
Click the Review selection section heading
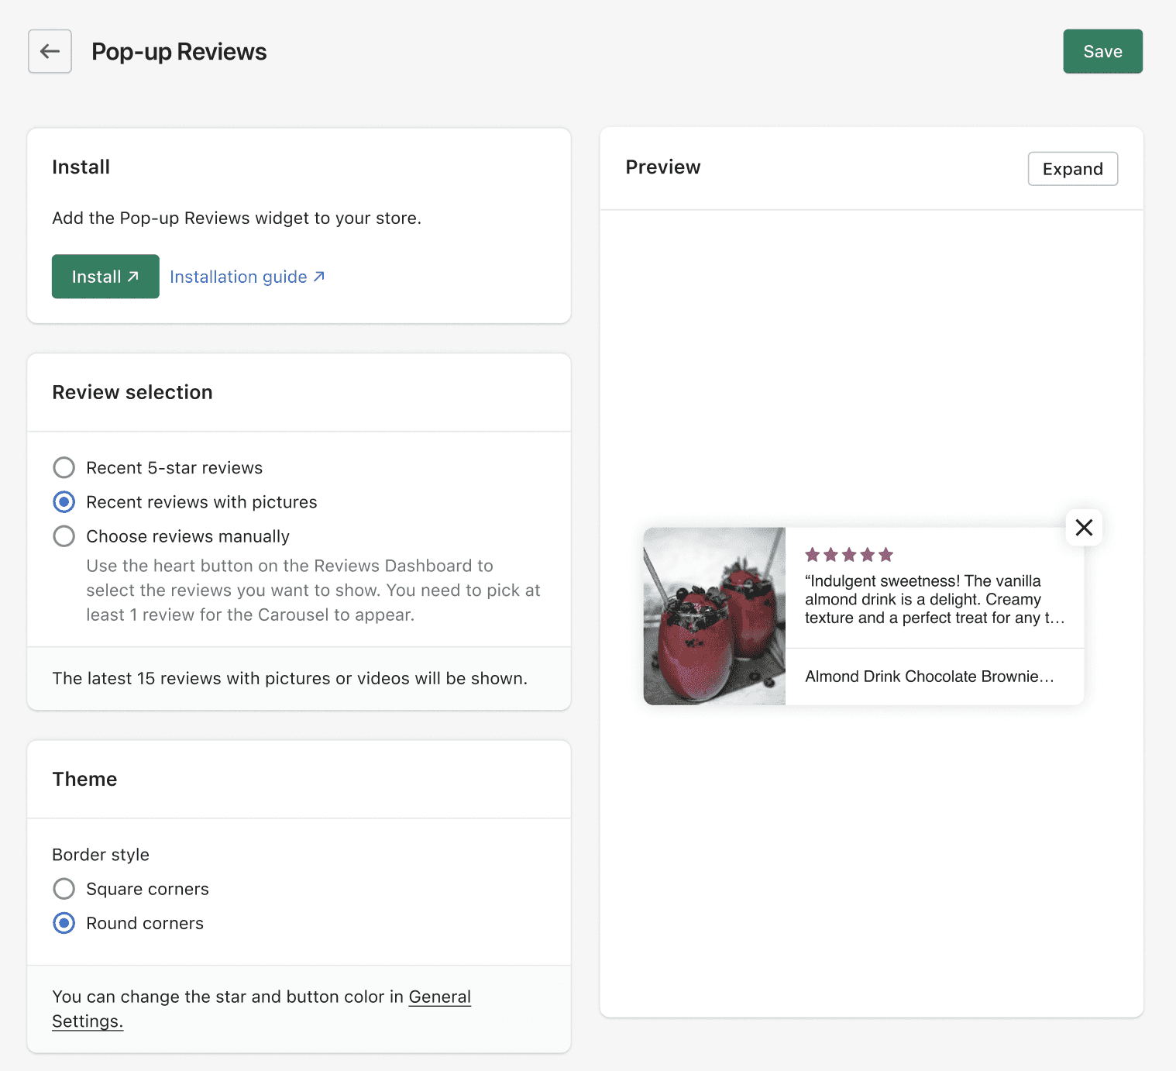(132, 392)
